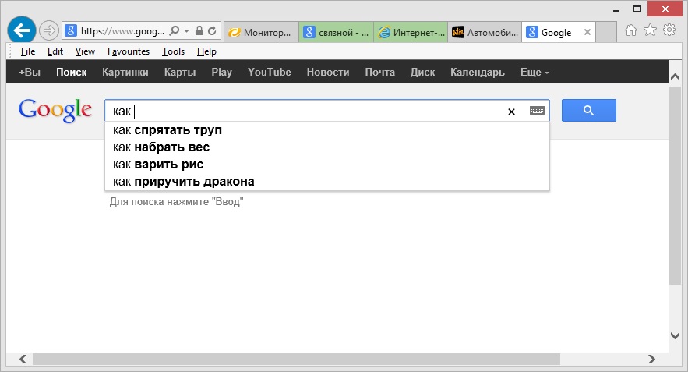688x372 pixels.
Task: Open the Help menu
Action: 206,51
